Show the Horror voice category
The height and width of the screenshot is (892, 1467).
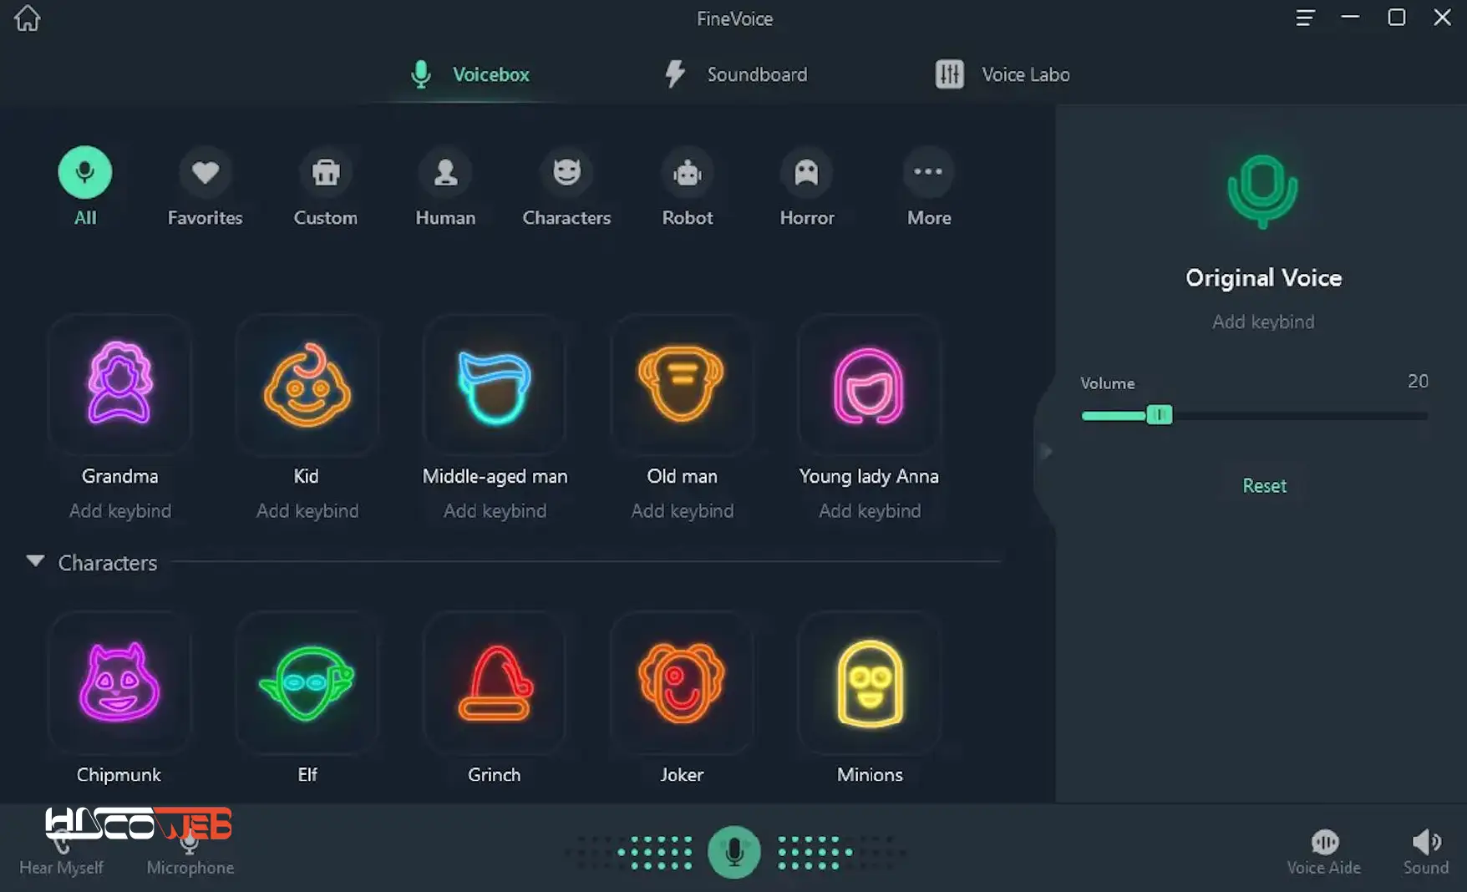pos(807,187)
